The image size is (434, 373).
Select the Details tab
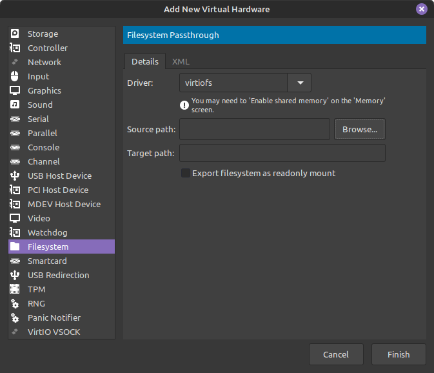145,61
